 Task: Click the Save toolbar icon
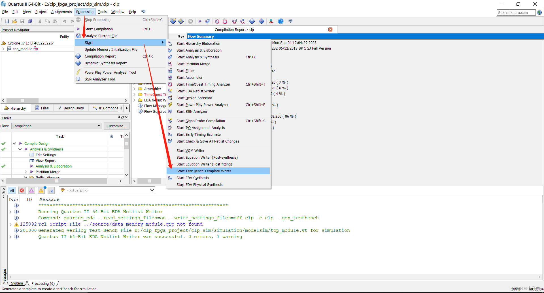point(22,21)
